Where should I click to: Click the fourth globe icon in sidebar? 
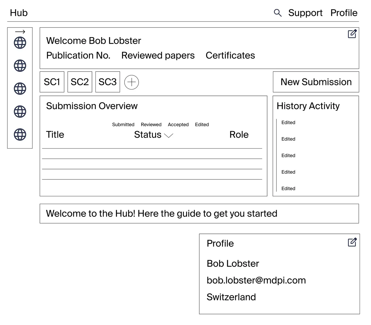tap(20, 112)
